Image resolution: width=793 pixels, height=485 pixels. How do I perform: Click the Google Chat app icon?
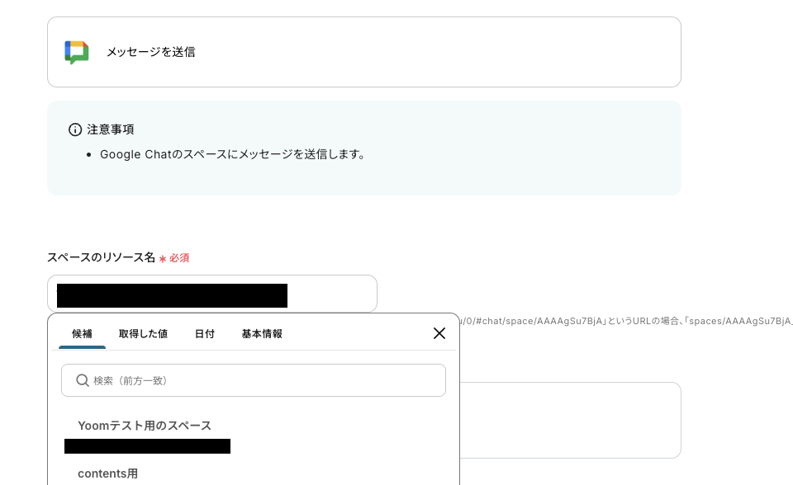76,51
